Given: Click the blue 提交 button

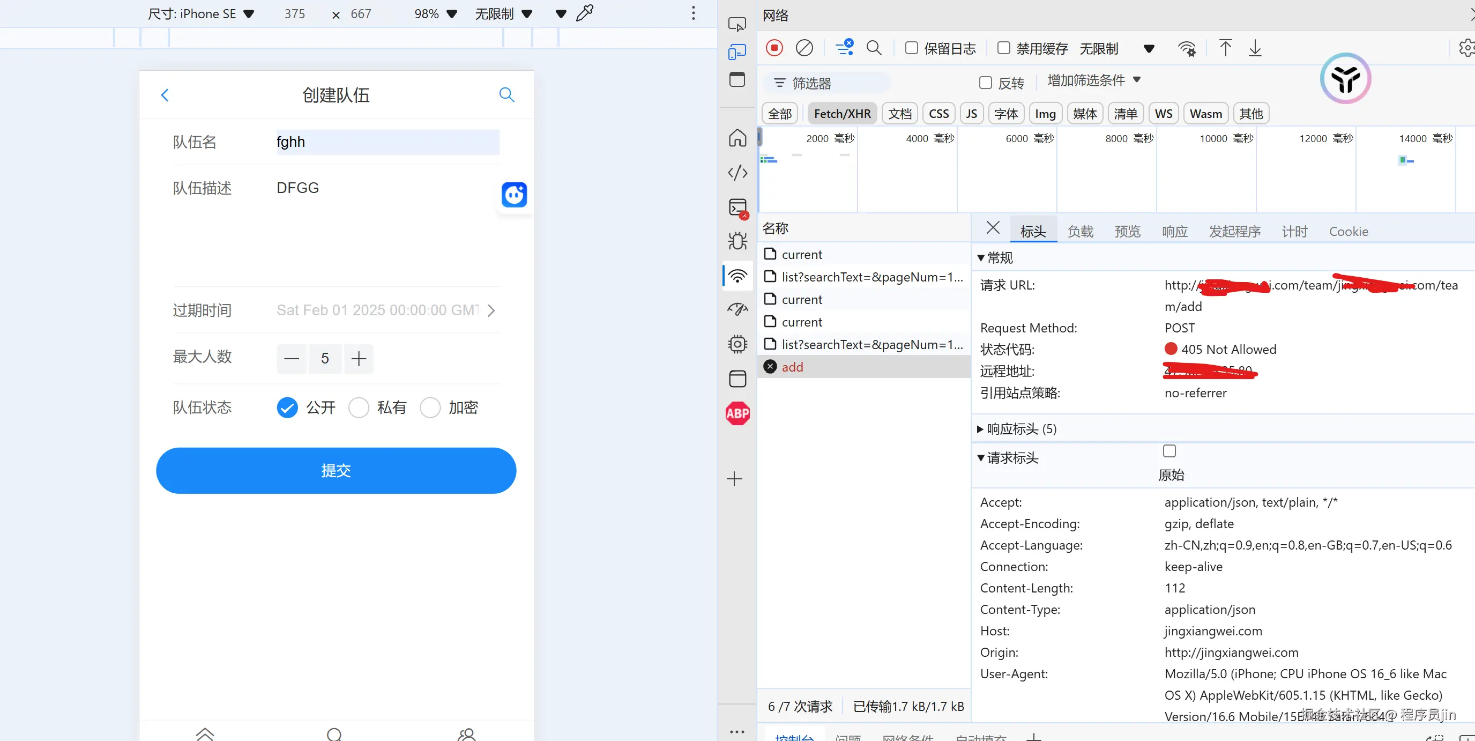Looking at the screenshot, I should (336, 471).
